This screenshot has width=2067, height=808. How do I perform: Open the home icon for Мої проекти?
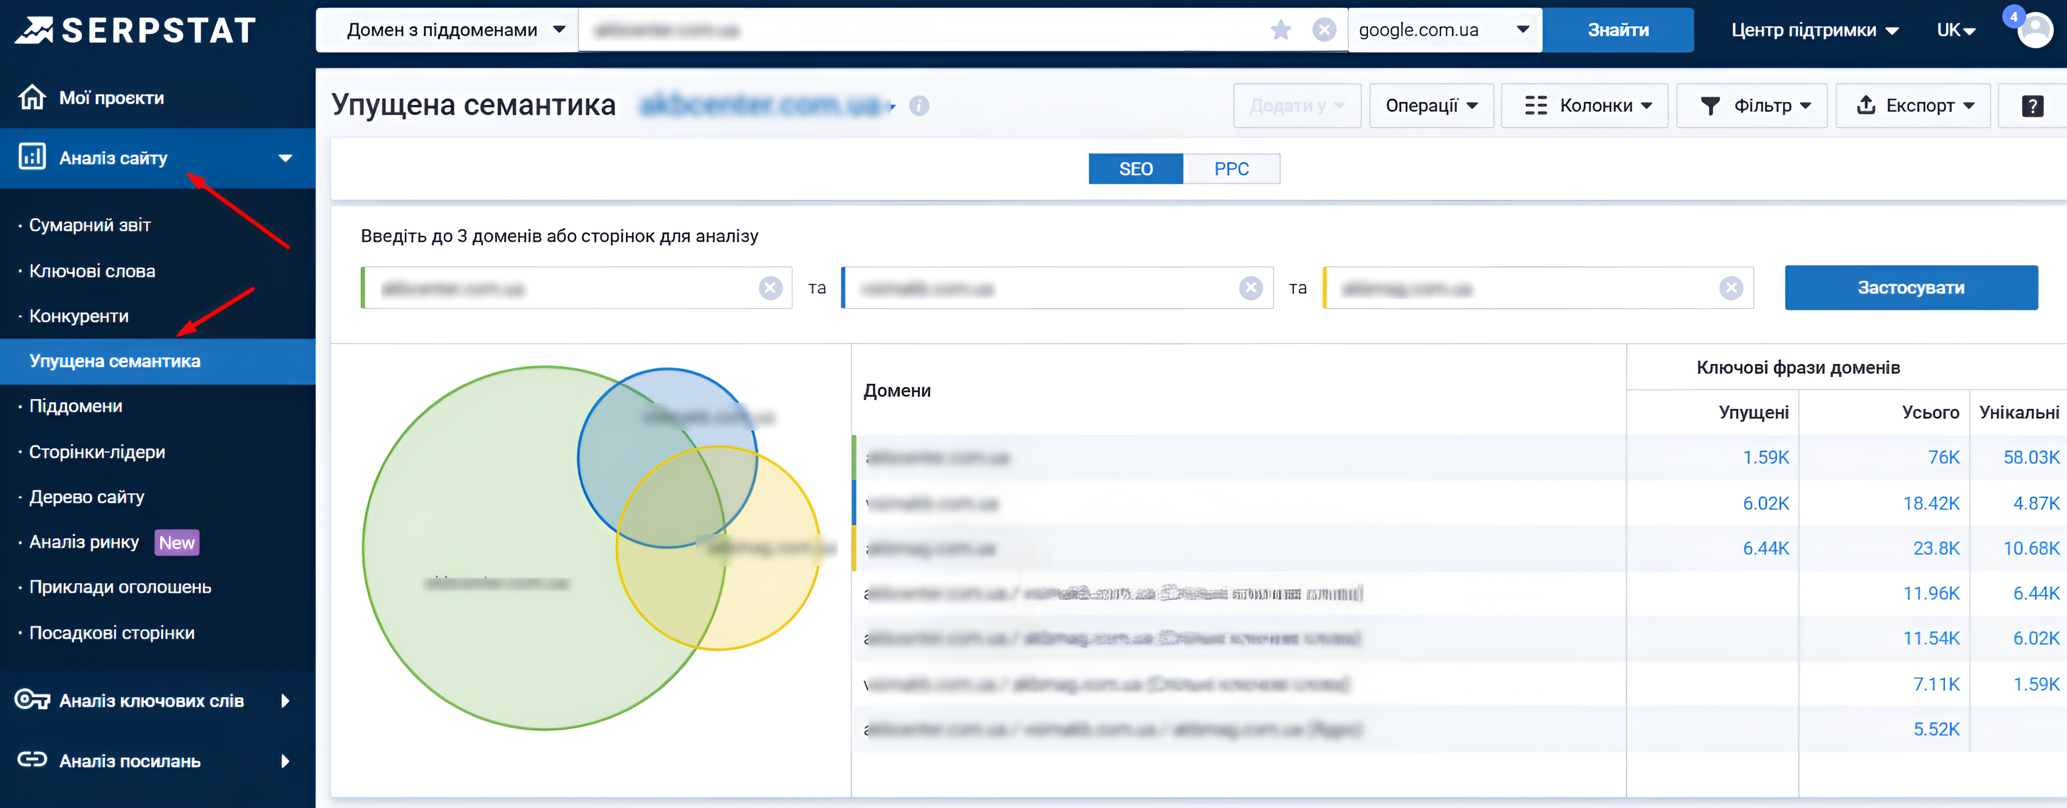click(32, 97)
